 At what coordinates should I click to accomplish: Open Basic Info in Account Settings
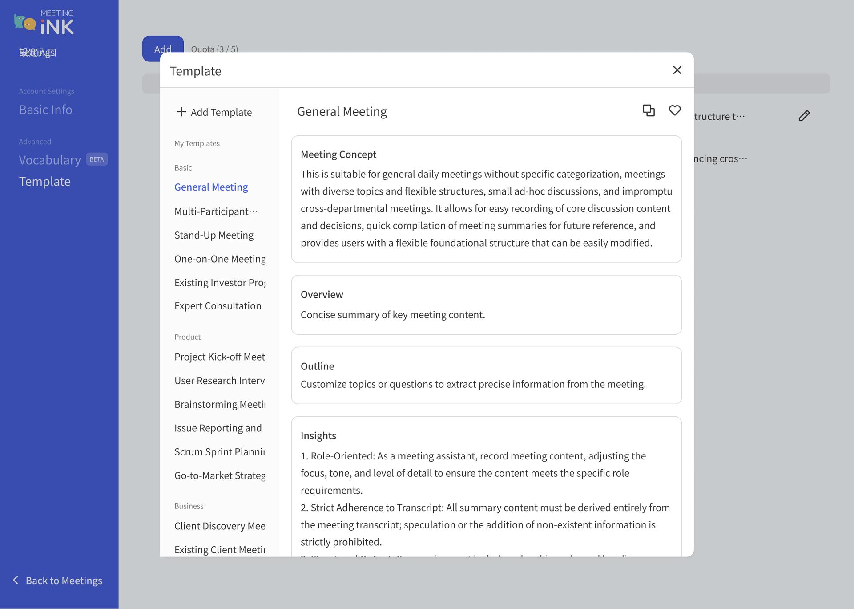[x=45, y=110]
